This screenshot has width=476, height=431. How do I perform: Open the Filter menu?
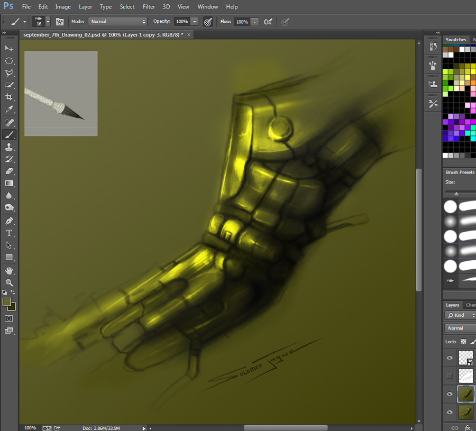[x=149, y=7]
